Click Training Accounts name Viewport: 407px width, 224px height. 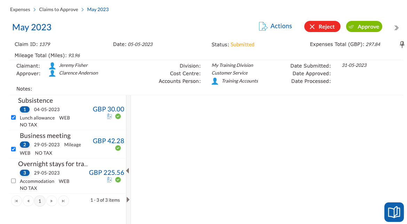pos(240,81)
